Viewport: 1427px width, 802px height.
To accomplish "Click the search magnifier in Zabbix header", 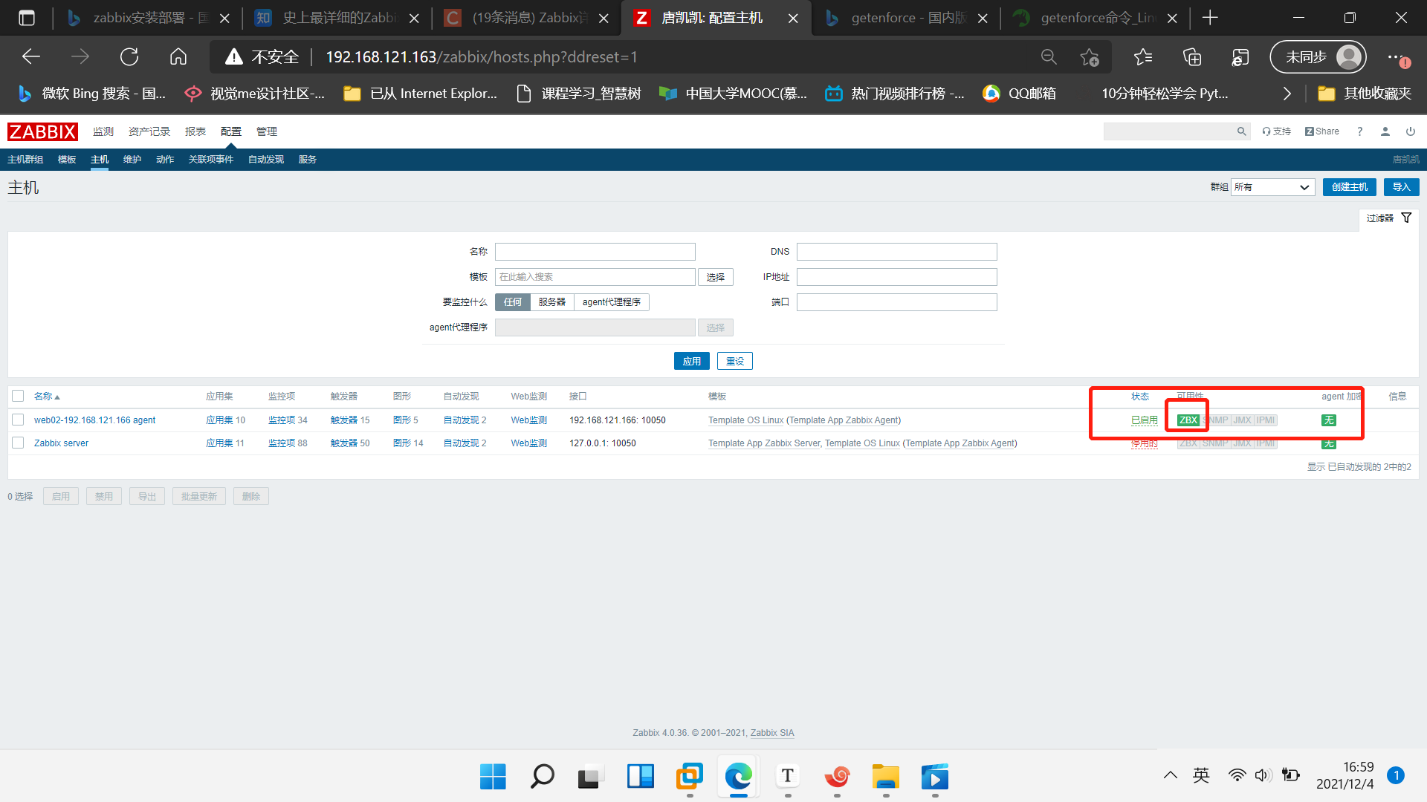I will pyautogui.click(x=1241, y=131).
